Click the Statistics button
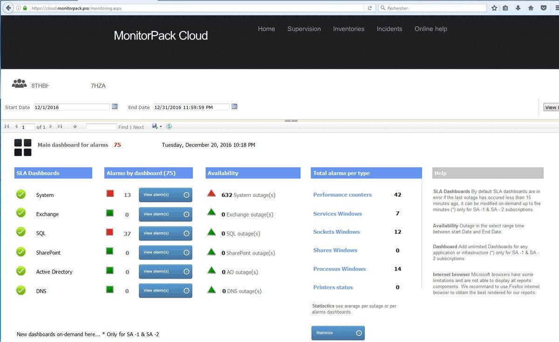The height and width of the screenshot is (342, 559). tap(338, 333)
